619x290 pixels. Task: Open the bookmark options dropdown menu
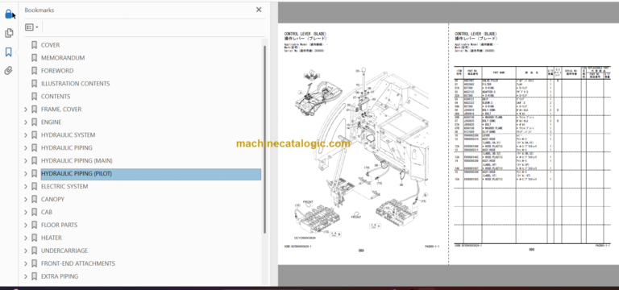pos(31,27)
